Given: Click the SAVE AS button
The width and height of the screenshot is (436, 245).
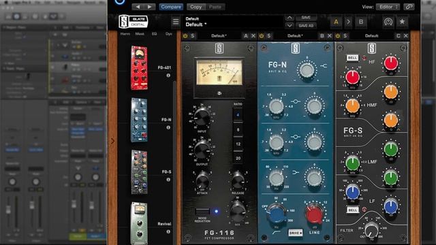Looking at the screenshot, I should click(306, 25).
